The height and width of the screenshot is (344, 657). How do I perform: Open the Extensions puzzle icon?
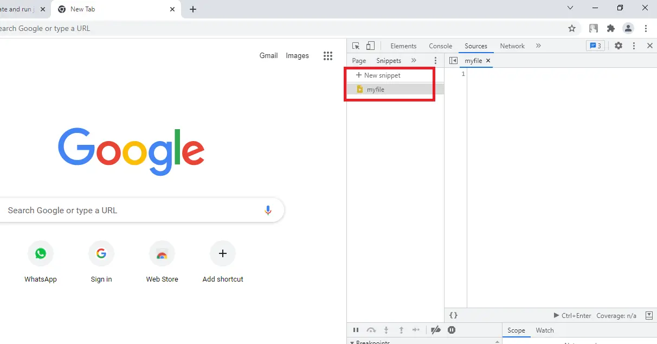click(x=611, y=28)
